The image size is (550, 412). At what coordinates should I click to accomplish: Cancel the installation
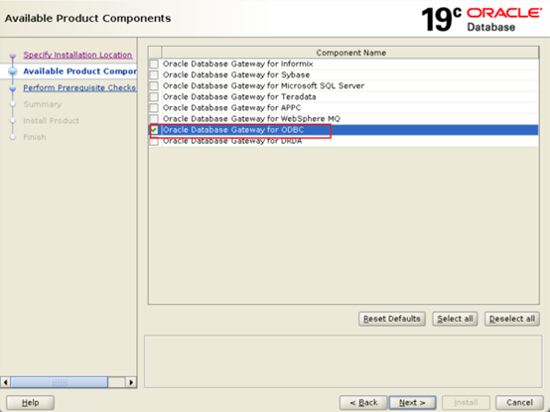tap(519, 402)
